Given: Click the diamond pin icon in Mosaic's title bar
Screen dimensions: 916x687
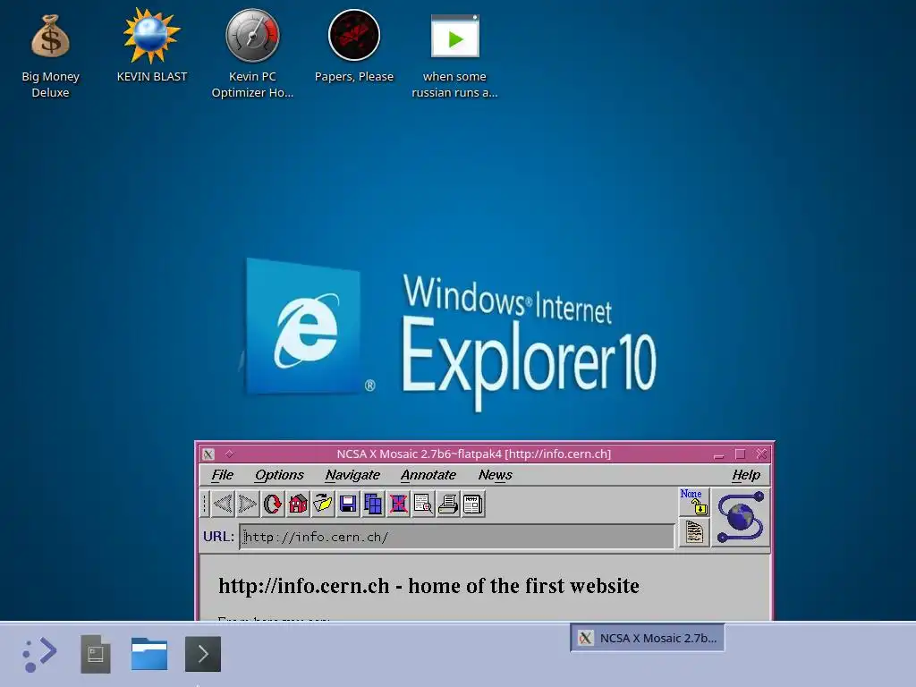Looking at the screenshot, I should click(229, 454).
